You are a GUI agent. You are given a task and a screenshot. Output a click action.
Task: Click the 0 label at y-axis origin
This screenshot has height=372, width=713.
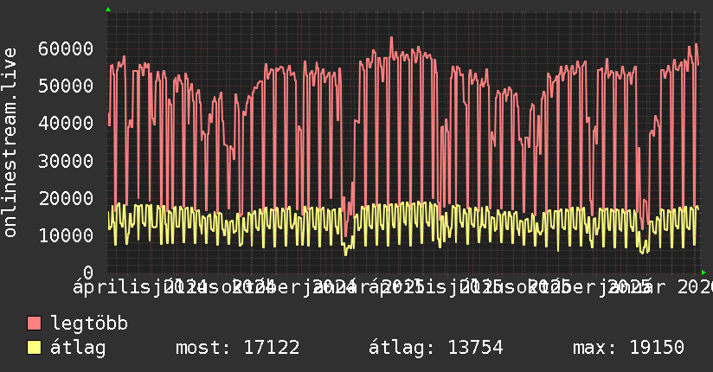coord(88,273)
